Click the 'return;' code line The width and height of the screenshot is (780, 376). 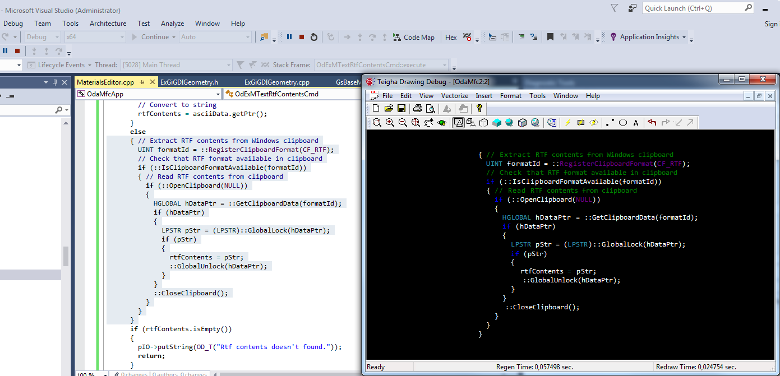pos(151,356)
